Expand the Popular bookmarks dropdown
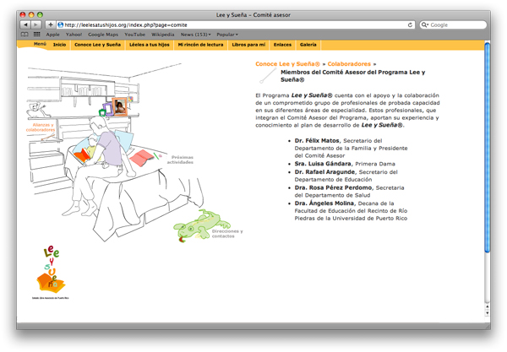This screenshot has height=352, width=507. coord(226,35)
